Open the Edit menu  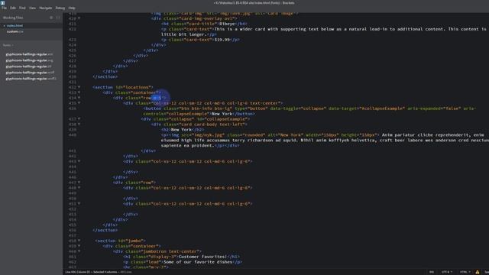tap(13, 8)
